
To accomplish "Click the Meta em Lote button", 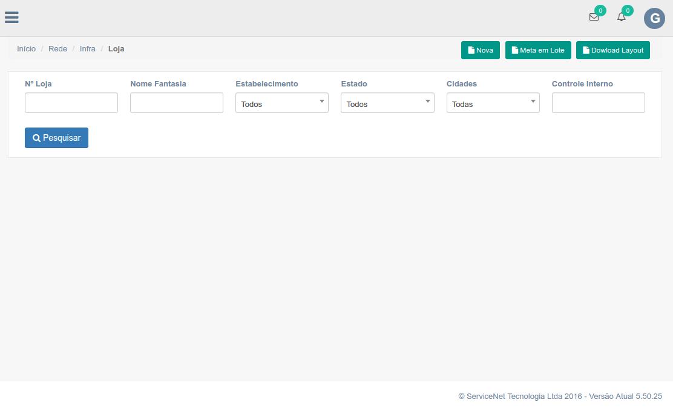I will point(538,50).
